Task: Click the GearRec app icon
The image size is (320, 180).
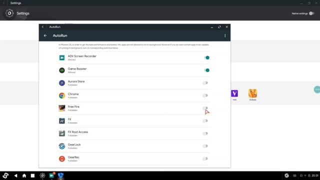Action: 62,159
